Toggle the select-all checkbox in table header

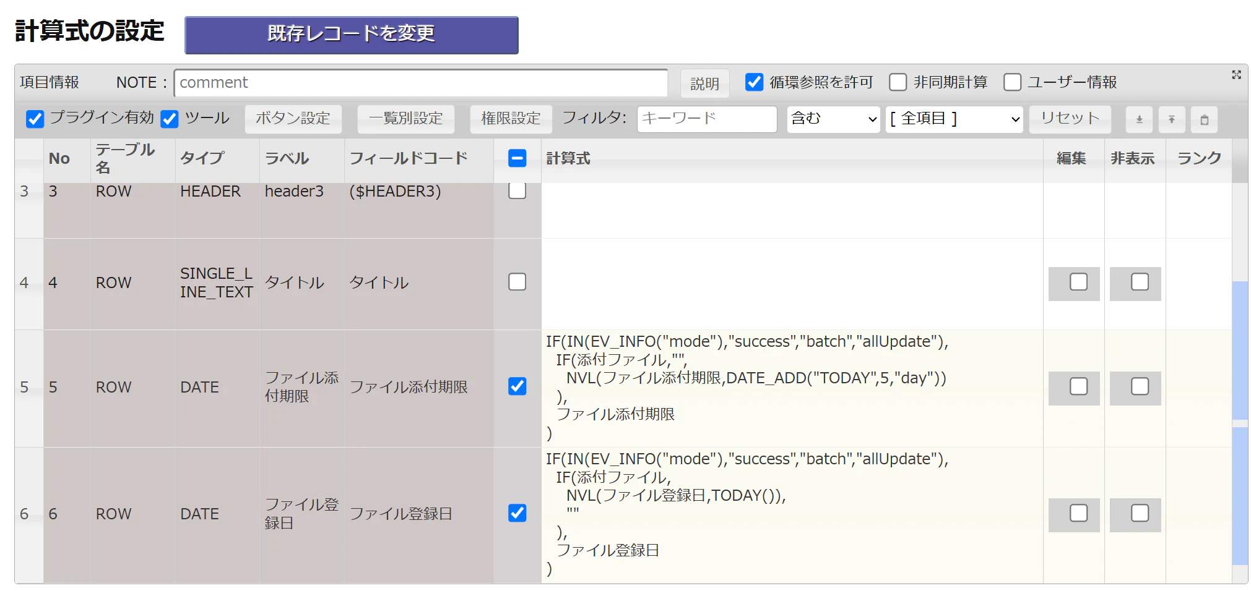[517, 158]
